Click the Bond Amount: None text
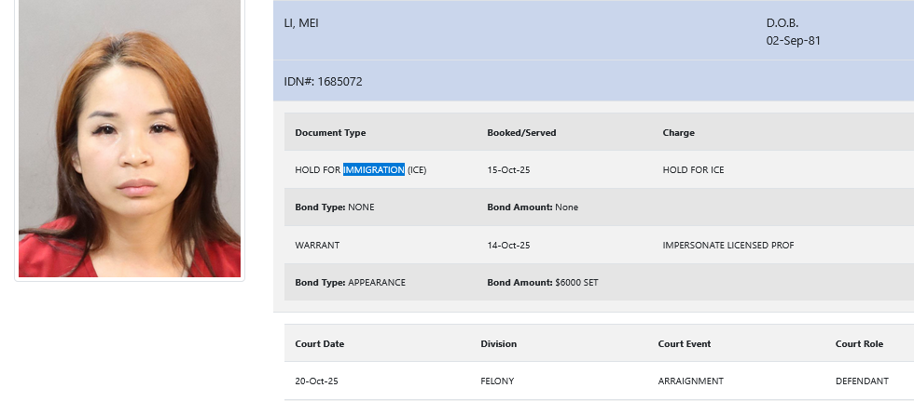 coord(533,207)
